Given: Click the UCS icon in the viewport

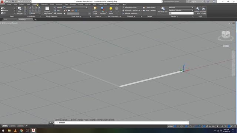Looking at the screenshot, I should tap(184, 68).
